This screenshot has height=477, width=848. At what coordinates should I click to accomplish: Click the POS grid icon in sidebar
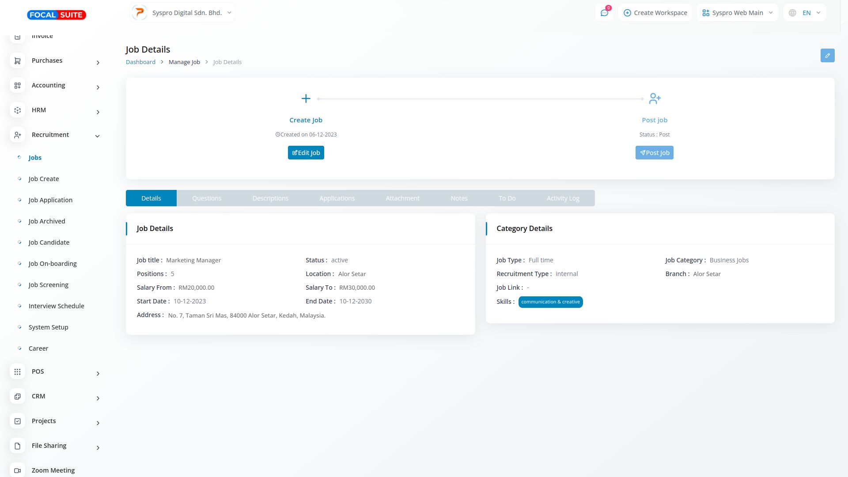(17, 372)
